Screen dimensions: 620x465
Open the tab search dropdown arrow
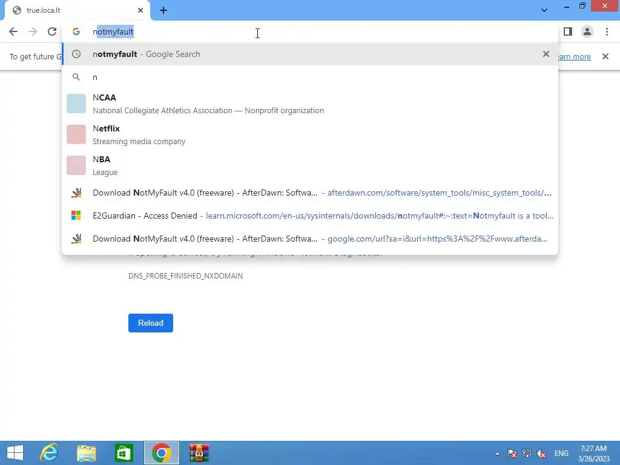pos(544,10)
